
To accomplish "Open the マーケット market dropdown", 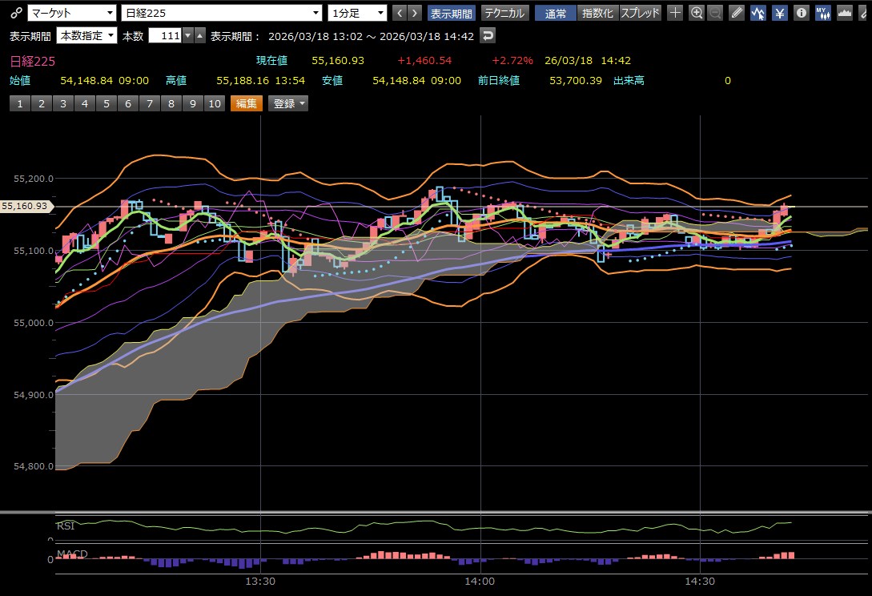I will (72, 13).
